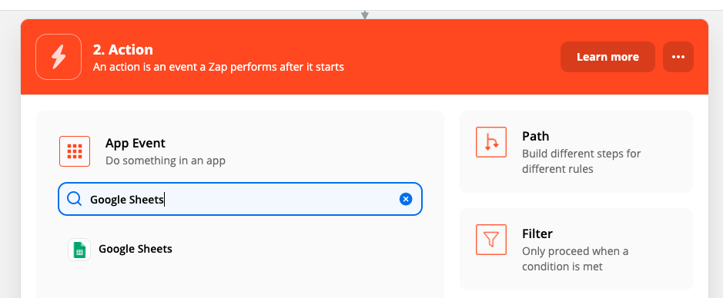
Task: Select the green Google Sheets app icon
Action: tap(79, 250)
